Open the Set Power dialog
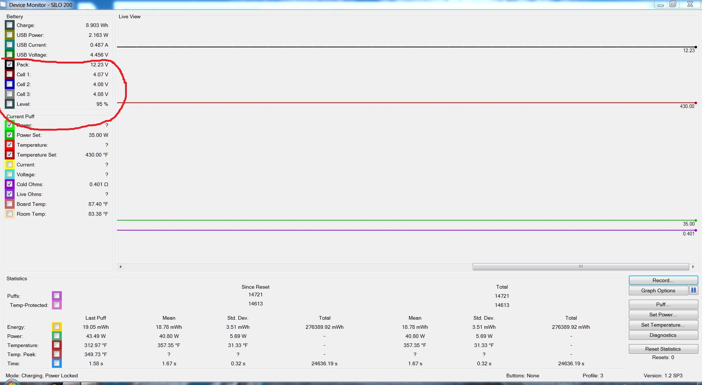702x385 pixels. 663,315
